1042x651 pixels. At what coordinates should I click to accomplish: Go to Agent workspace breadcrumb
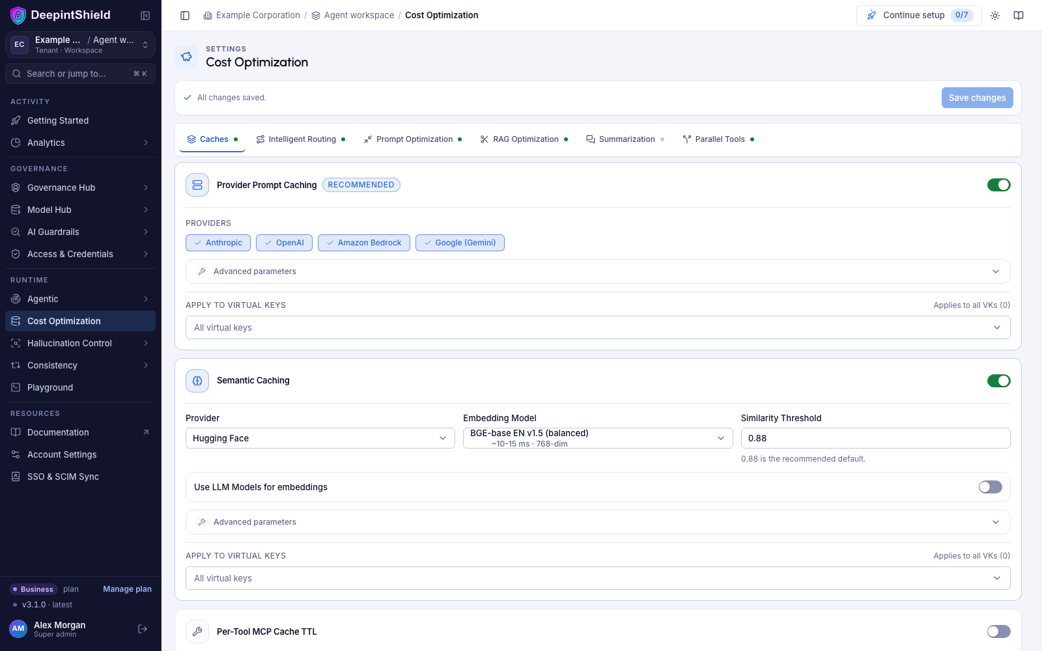point(352,15)
